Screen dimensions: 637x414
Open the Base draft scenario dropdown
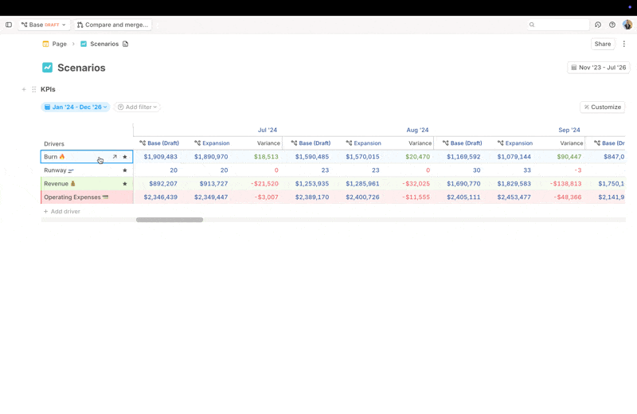[44, 25]
